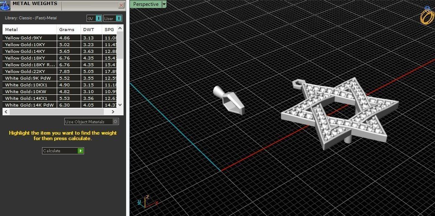Click the Metal Weights panel title
Viewport: 435px width, 216px height.
tap(35, 4)
